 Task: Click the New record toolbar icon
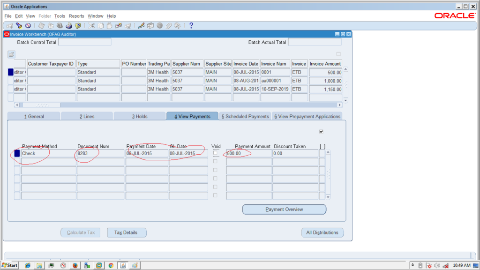pyautogui.click(x=10, y=26)
